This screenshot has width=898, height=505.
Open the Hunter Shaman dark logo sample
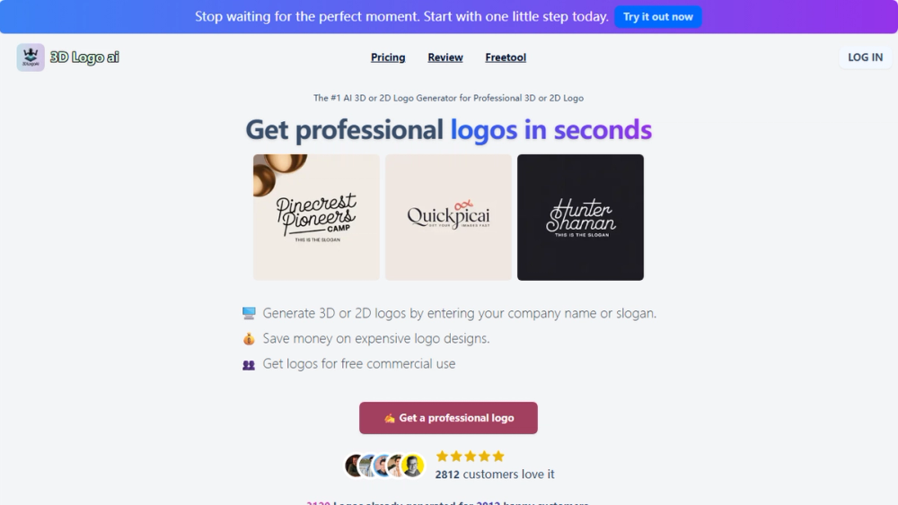tap(580, 217)
